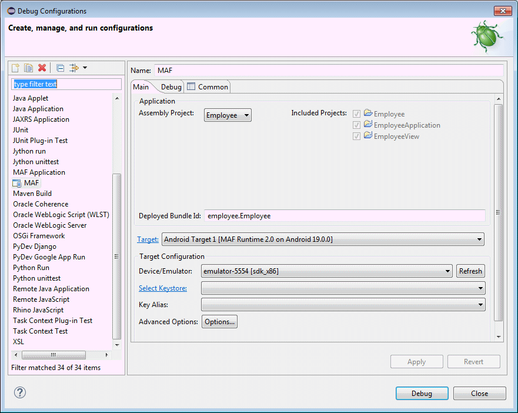Screen dimensions: 518x413
Task: Select Java Applet in the list
Action: coord(31,98)
